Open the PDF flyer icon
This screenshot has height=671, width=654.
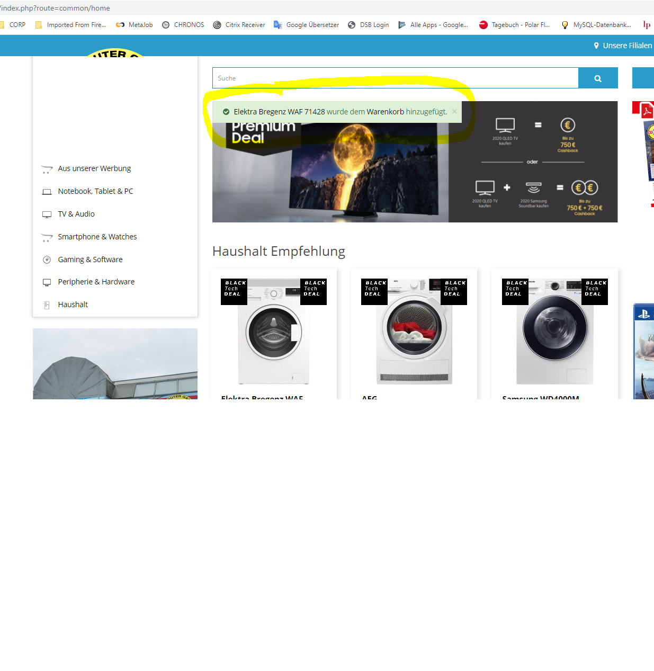(647, 111)
